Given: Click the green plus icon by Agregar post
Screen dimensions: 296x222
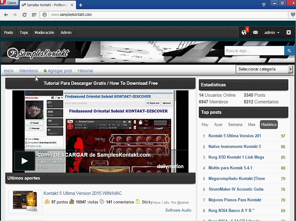Looking at the screenshot, I should [45, 71].
